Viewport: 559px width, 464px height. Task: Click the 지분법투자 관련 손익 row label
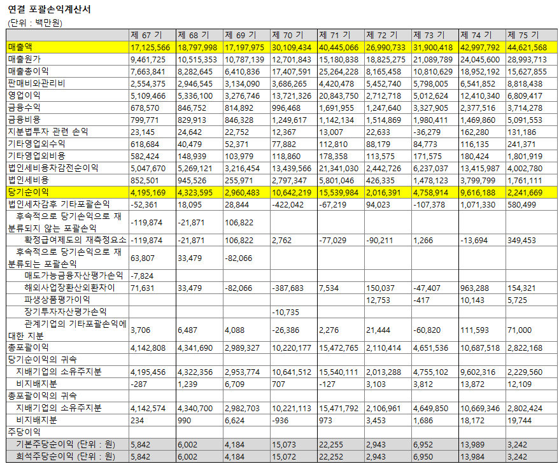[48, 132]
